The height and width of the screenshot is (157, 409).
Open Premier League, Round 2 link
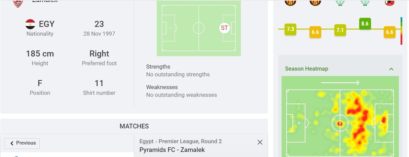click(190, 142)
